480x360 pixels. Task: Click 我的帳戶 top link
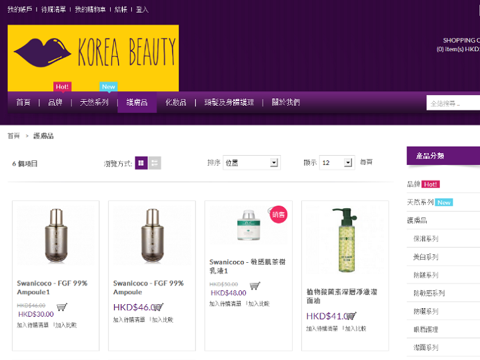pos(19,9)
